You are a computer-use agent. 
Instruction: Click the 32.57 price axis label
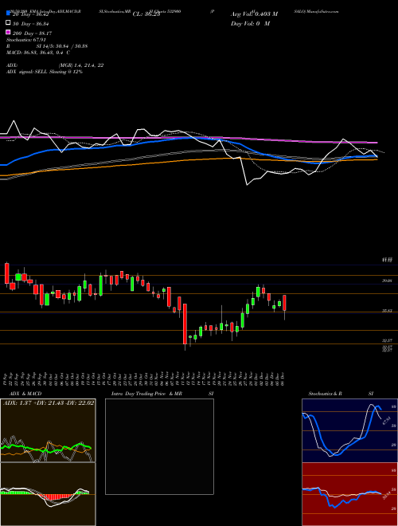pos(388,340)
